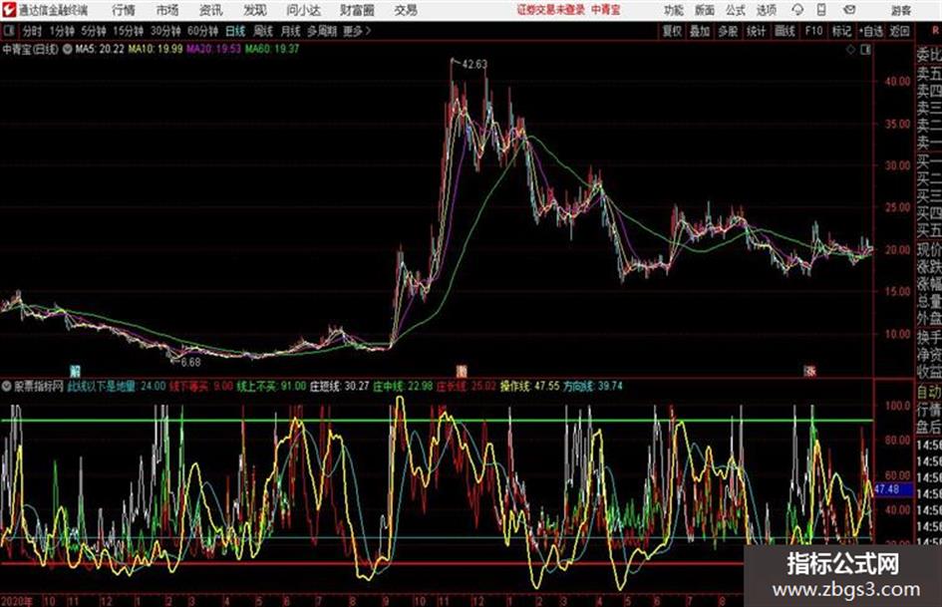Select the 月线 monthly period
The width and height of the screenshot is (942, 607).
coord(290,31)
